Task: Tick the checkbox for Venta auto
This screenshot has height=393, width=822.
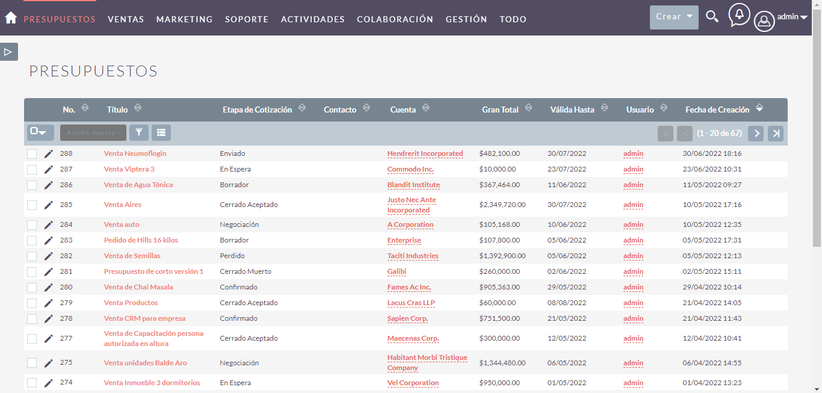Action: [32, 225]
